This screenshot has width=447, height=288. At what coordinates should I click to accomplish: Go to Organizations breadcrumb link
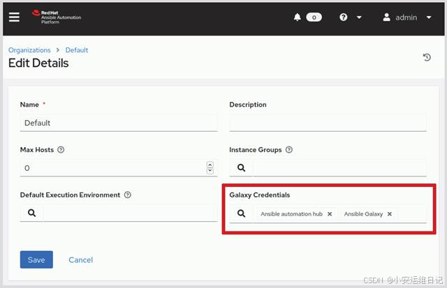[29, 50]
